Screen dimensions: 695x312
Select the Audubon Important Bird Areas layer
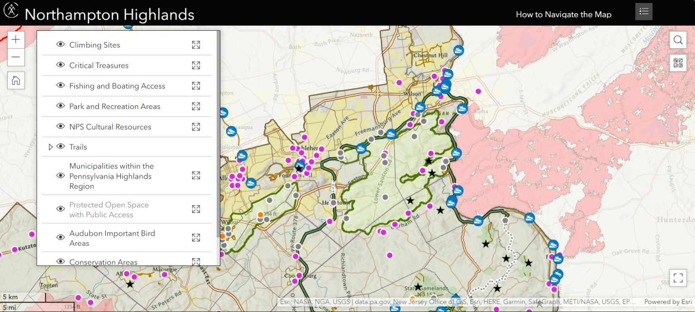tap(112, 237)
